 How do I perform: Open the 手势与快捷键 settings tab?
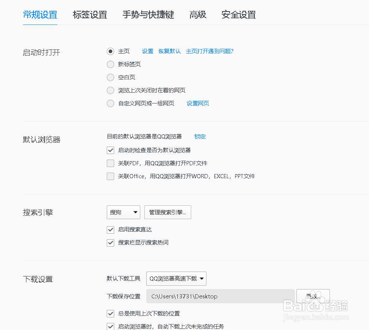[x=148, y=15]
